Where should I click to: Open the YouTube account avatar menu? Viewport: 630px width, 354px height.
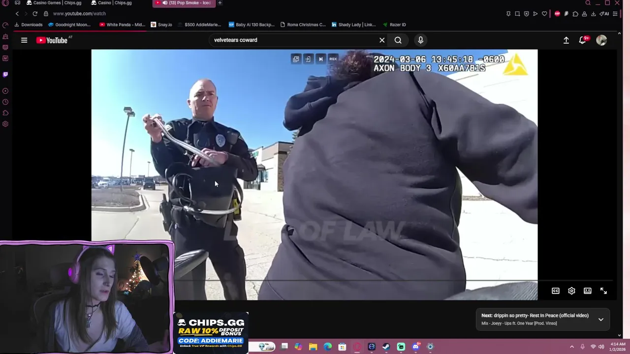click(601, 40)
